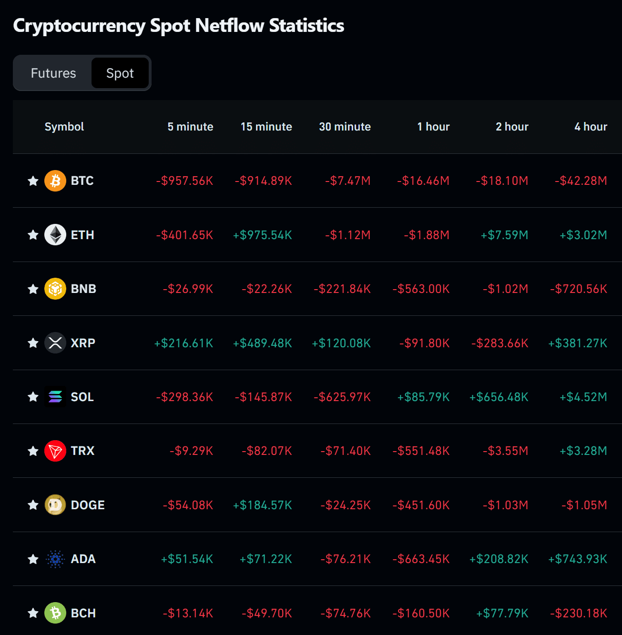Image resolution: width=622 pixels, height=635 pixels.
Task: Click the Bitcoin Cash logo icon
Action: click(x=55, y=613)
